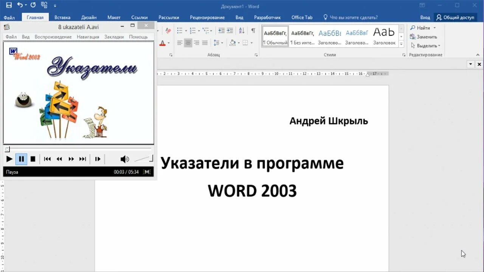The width and height of the screenshot is (484, 272).
Task: Open the Customize Quick Access Toolbar arrow
Action: coord(55,6)
